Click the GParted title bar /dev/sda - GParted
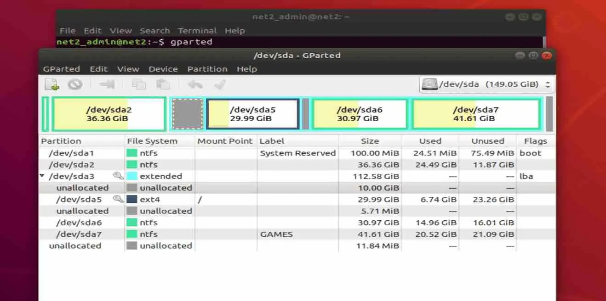 (x=297, y=56)
